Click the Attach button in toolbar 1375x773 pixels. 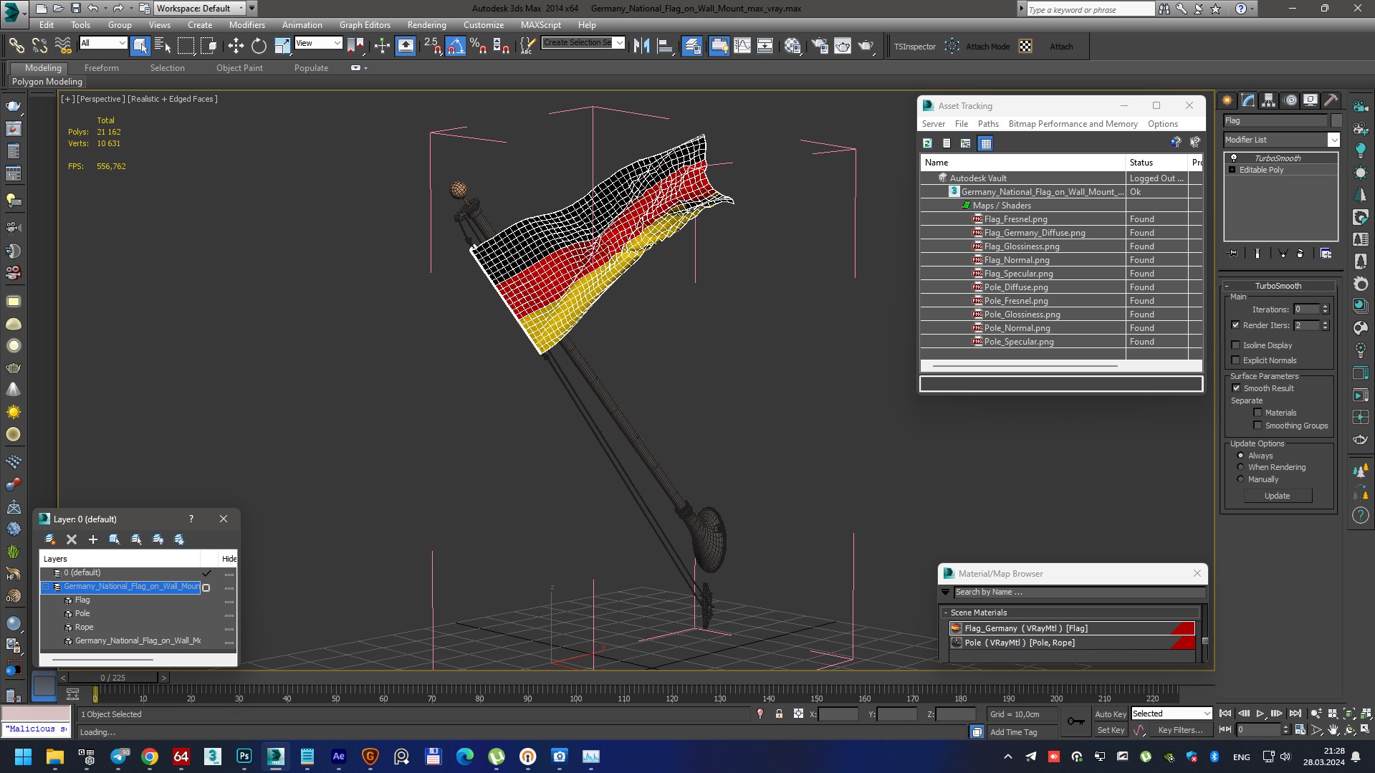1061,47
